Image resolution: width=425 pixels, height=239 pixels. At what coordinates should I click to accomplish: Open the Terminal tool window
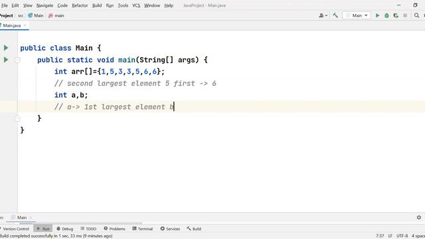pyautogui.click(x=143, y=228)
